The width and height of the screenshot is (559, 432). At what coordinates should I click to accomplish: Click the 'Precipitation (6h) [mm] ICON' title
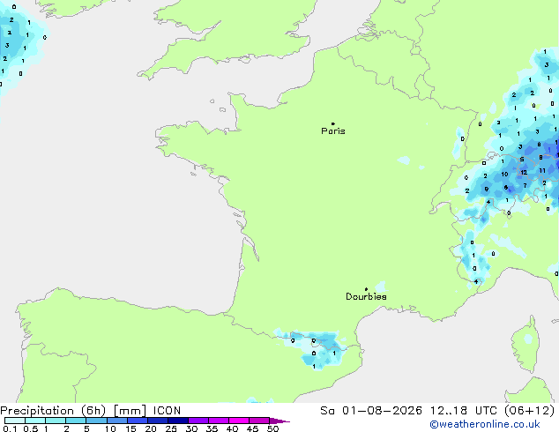(x=91, y=411)
